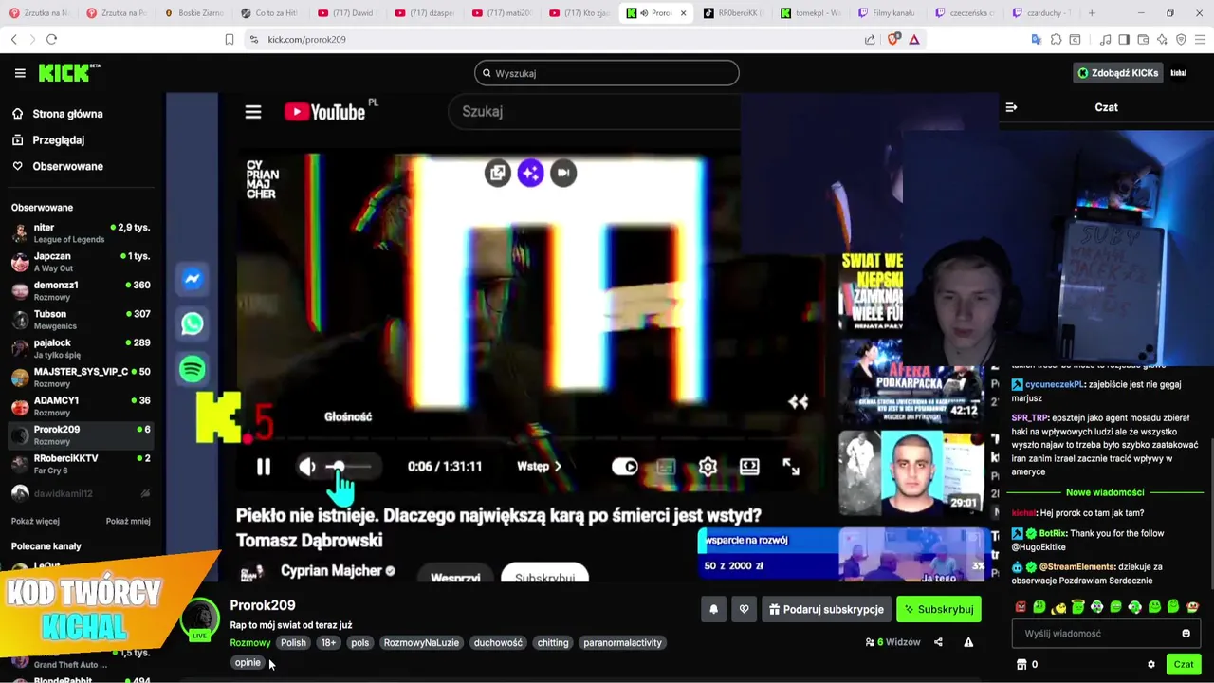Click the Messenger icon in streamed sidebar
Image resolution: width=1214 pixels, height=683 pixels.
pyautogui.click(x=193, y=279)
